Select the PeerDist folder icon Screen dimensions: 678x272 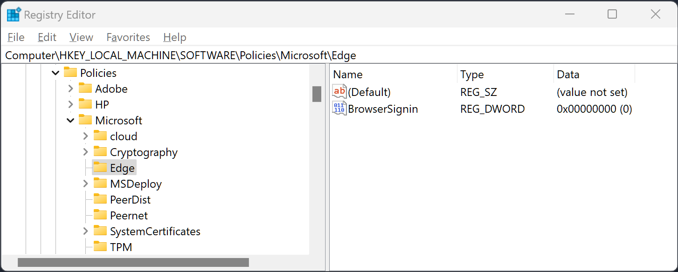[x=100, y=199]
